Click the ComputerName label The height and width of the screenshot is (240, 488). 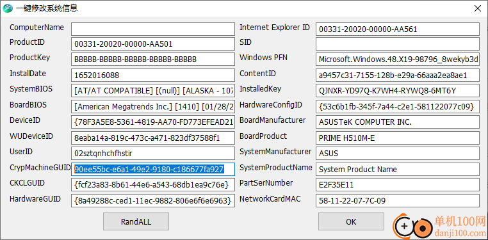click(x=37, y=28)
